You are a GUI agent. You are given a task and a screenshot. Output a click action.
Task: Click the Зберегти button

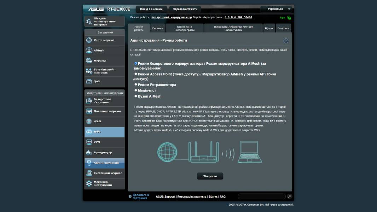point(210,176)
